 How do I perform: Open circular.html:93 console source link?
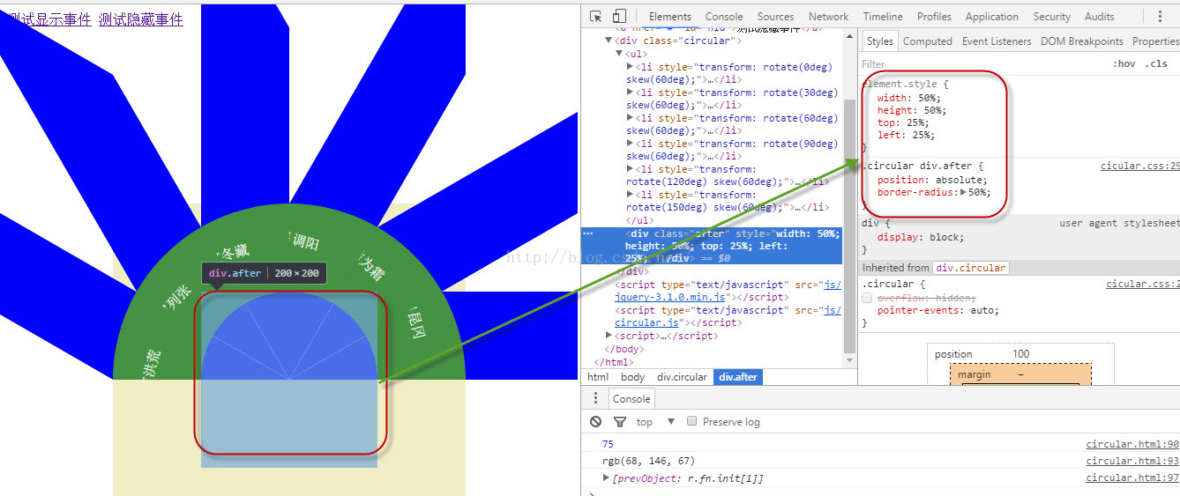1132,462
